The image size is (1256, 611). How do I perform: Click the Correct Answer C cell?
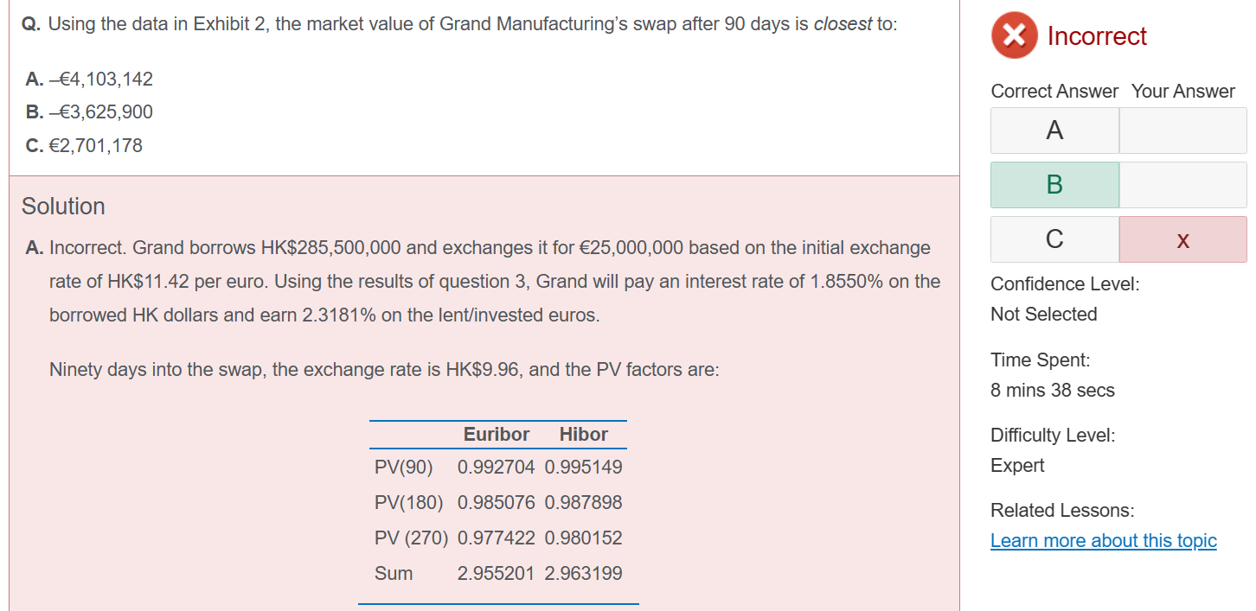coord(1054,239)
